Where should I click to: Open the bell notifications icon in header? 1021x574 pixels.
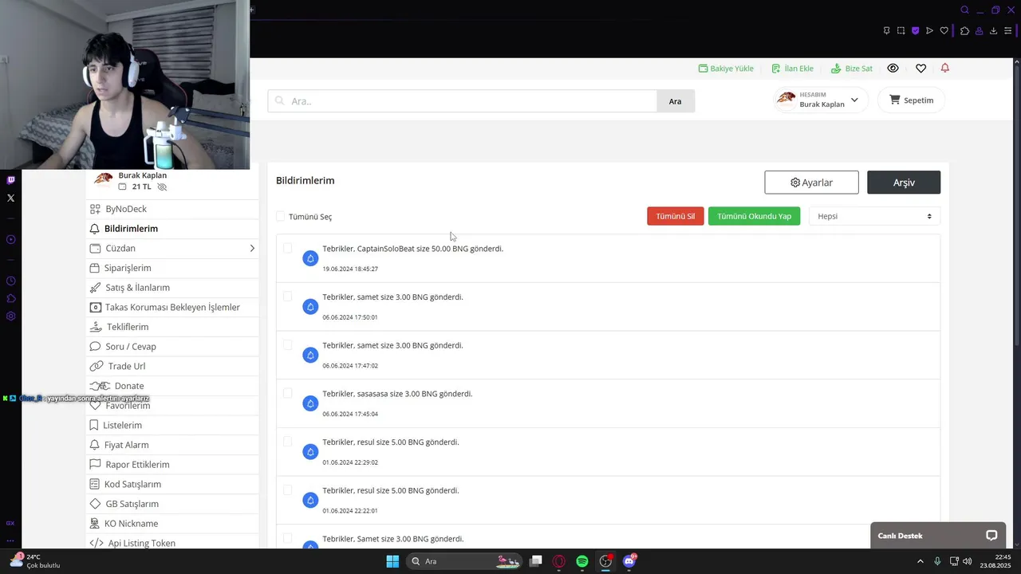click(945, 69)
